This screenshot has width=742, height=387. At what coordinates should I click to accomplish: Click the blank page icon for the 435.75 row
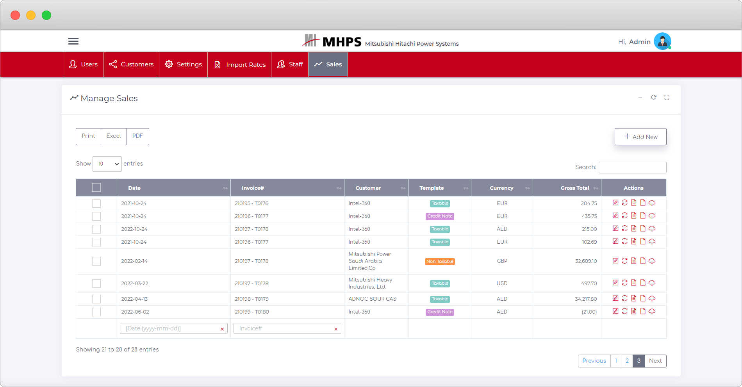pyautogui.click(x=643, y=216)
